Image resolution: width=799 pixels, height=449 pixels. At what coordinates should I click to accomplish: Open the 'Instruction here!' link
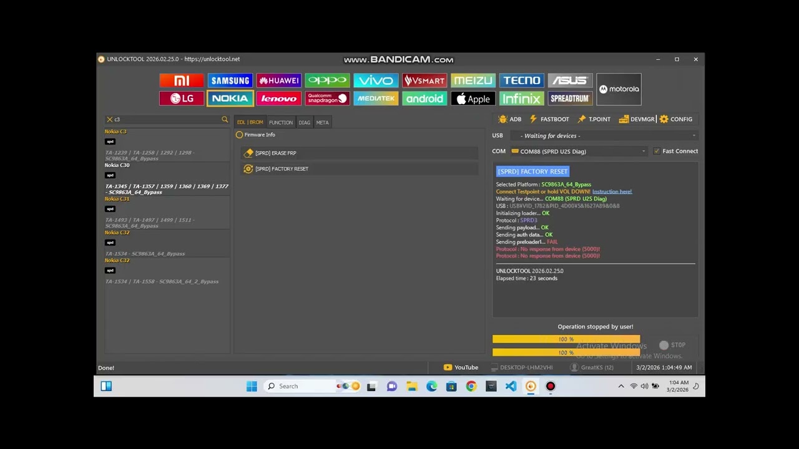point(612,191)
